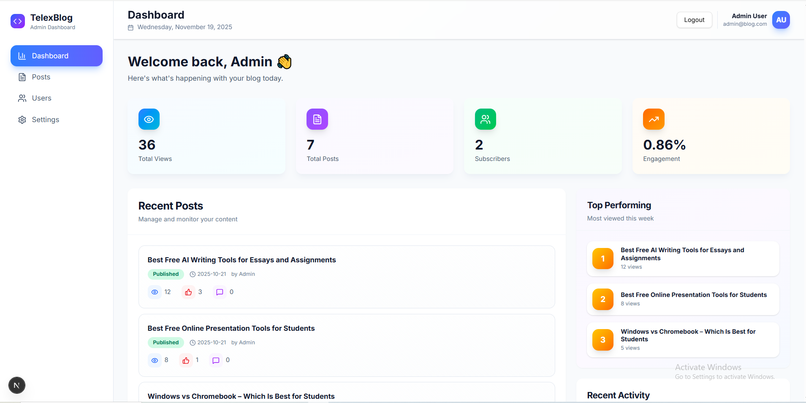This screenshot has width=806, height=403.
Task: Click rank 2 badge in Top Performing
Action: pyautogui.click(x=603, y=299)
